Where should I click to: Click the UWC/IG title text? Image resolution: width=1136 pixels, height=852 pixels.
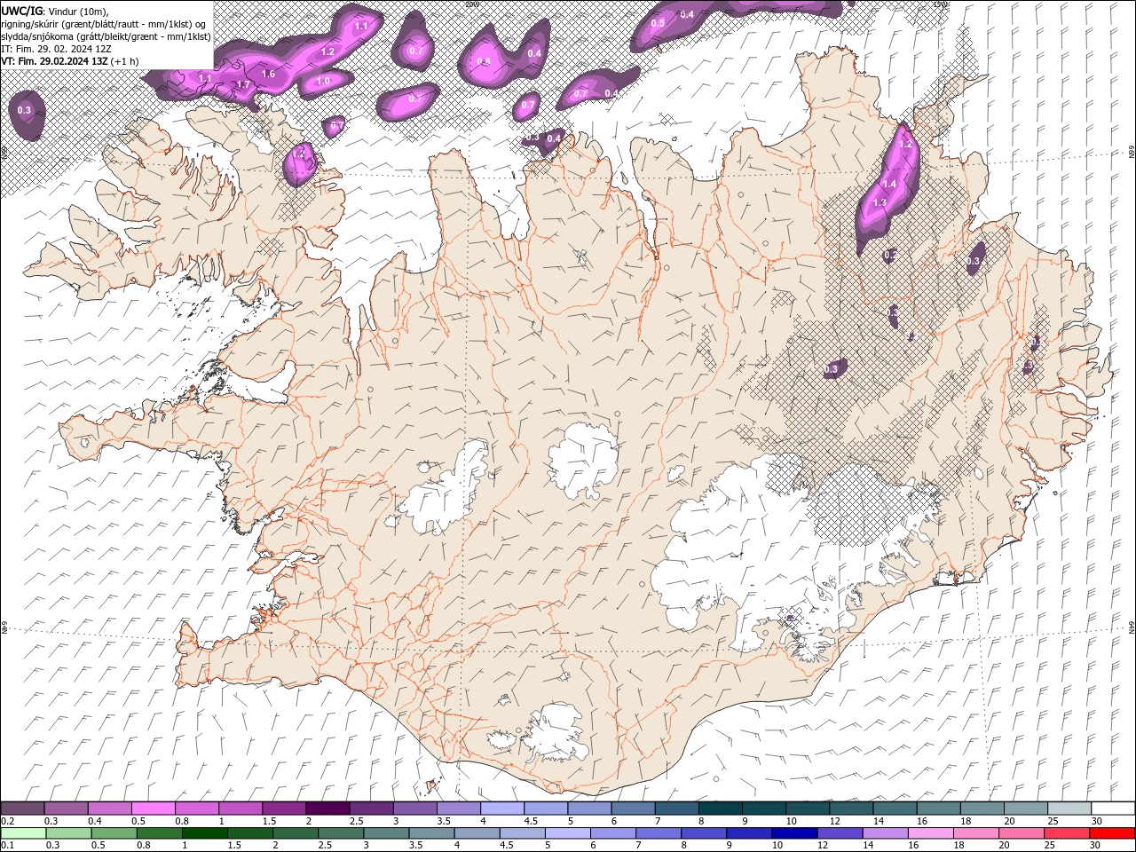pyautogui.click(x=22, y=11)
